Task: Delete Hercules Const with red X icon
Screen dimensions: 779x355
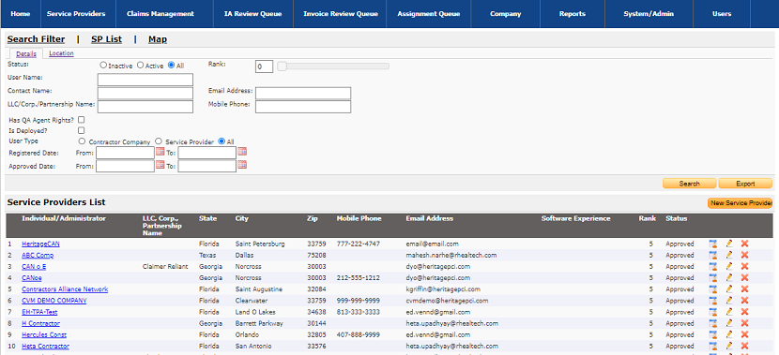Action: (744, 334)
